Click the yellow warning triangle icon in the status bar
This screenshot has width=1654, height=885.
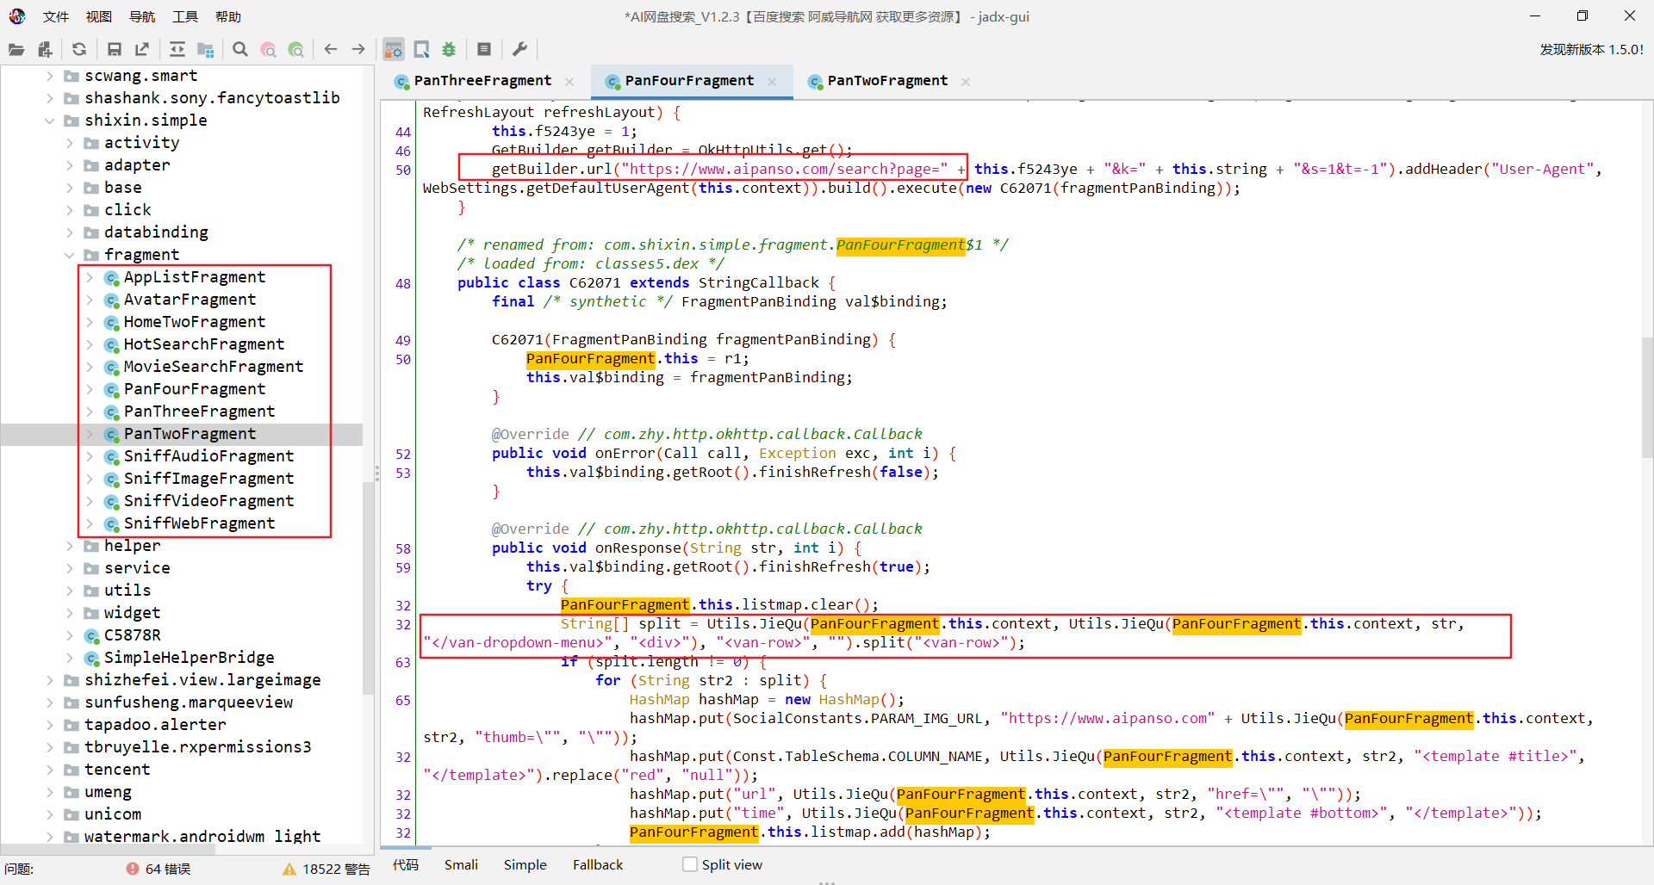pyautogui.click(x=289, y=870)
